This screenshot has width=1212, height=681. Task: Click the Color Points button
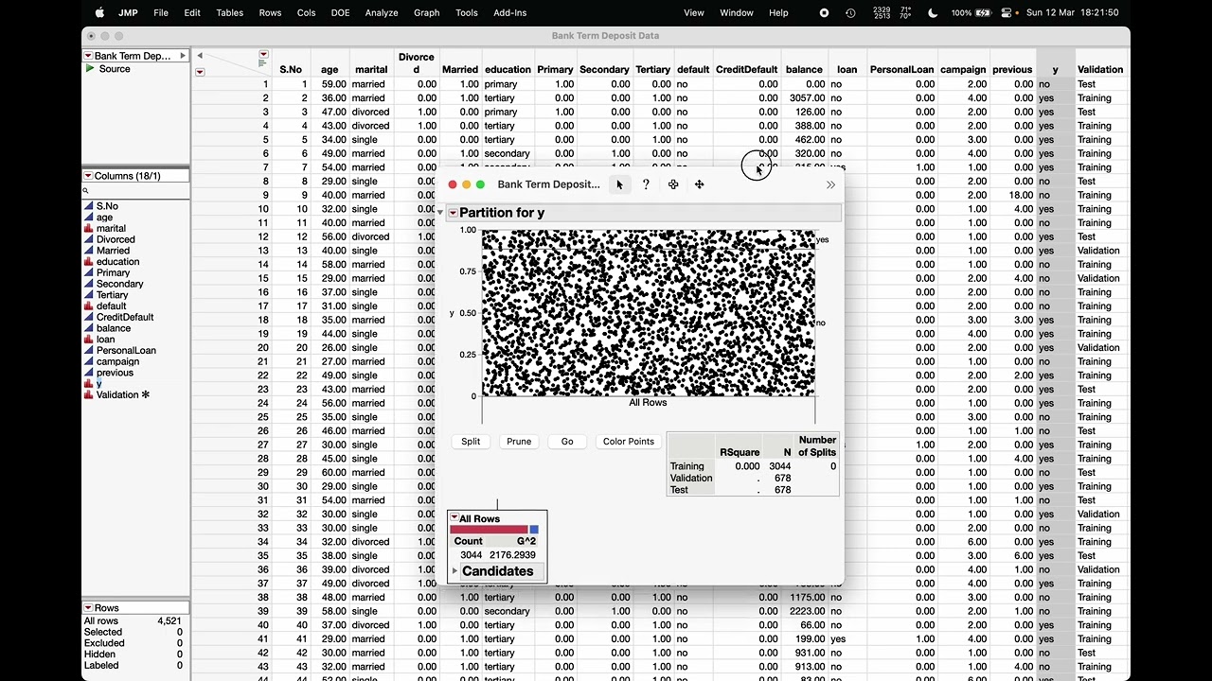[x=629, y=442]
